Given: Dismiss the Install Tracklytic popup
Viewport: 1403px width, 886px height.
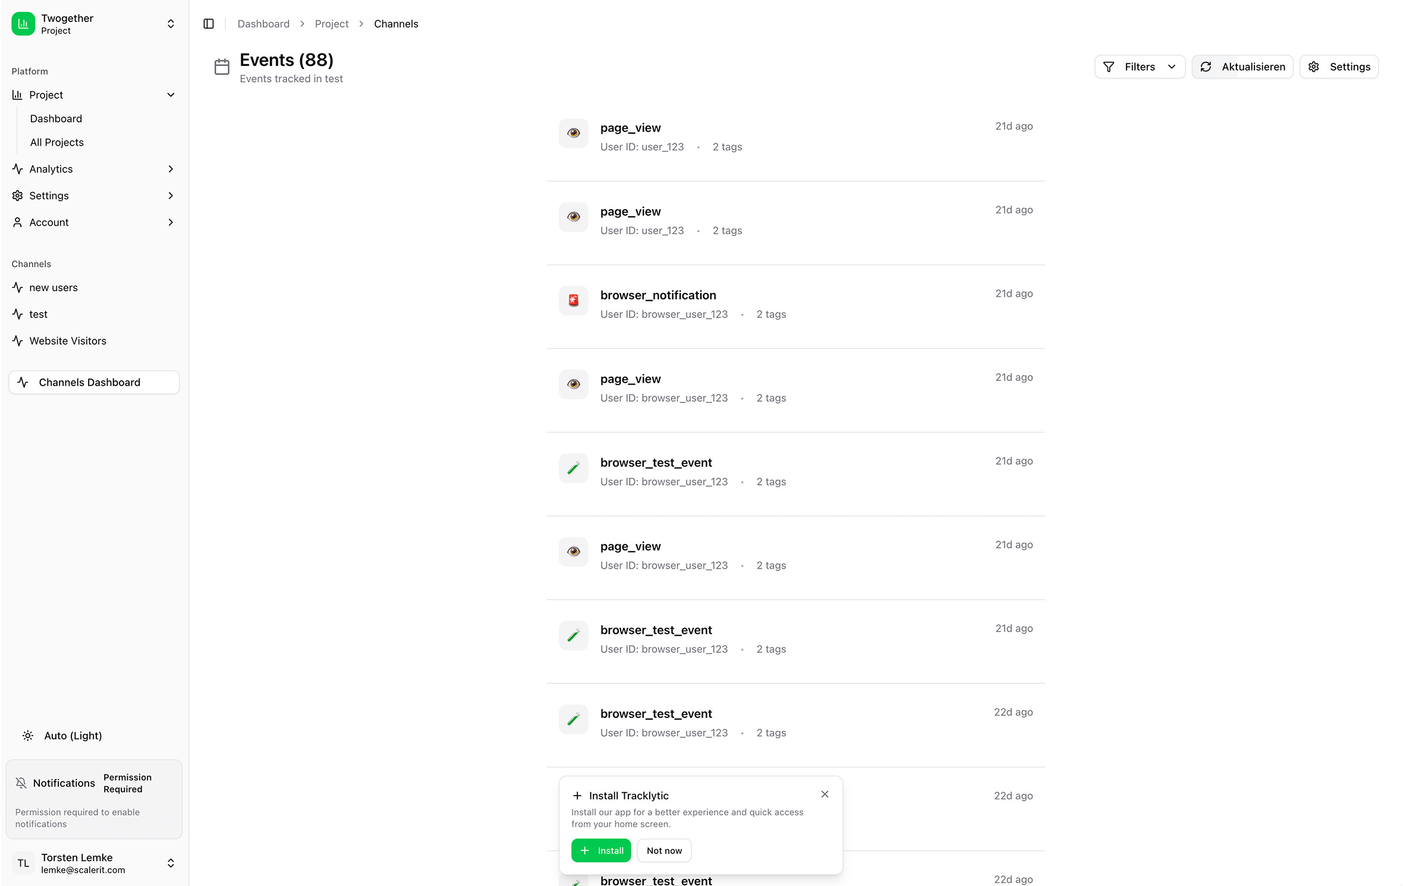Looking at the screenshot, I should [825, 794].
